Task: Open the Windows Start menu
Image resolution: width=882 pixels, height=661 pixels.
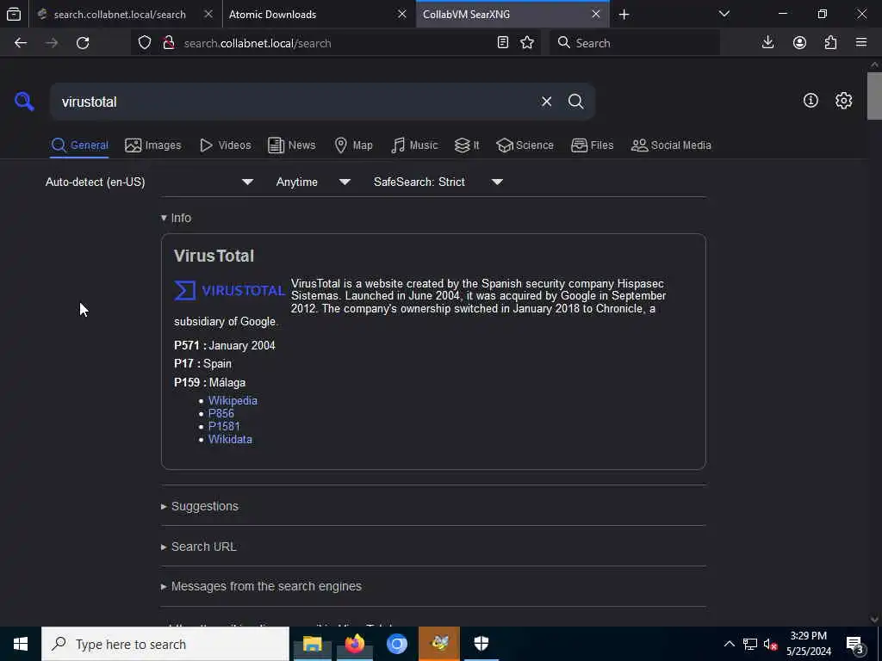Action: point(21,644)
